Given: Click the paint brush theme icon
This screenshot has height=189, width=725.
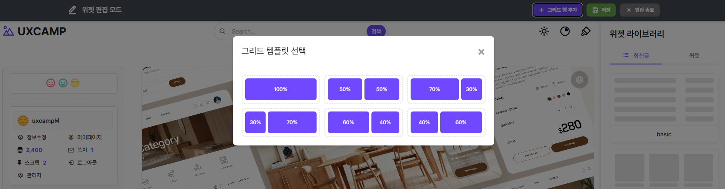Looking at the screenshot, I should click(586, 31).
